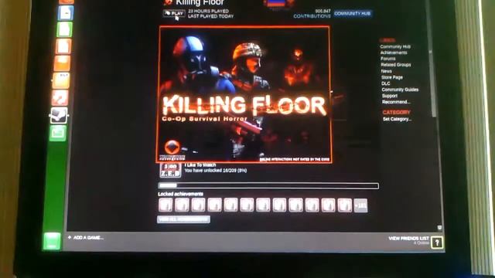Open the Store Page link
The height and width of the screenshot is (278, 495).
click(392, 77)
